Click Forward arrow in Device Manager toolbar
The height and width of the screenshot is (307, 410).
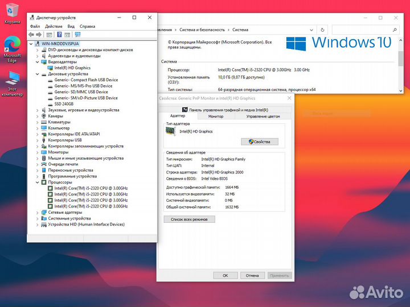pyautogui.click(x=39, y=35)
